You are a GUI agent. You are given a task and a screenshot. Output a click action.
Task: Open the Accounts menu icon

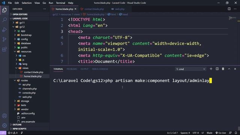coord(4,116)
